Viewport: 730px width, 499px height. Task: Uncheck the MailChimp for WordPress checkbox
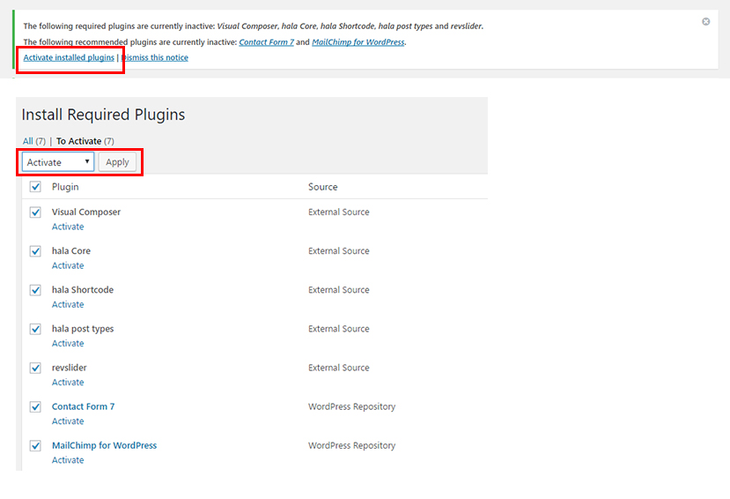pos(35,445)
